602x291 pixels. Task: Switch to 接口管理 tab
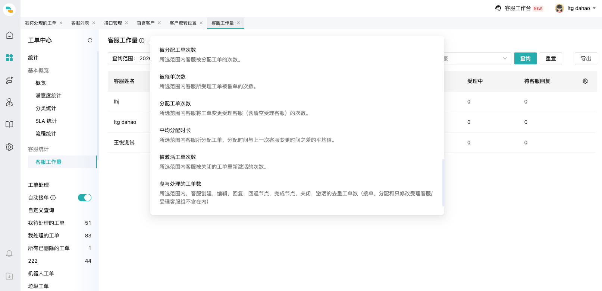click(113, 23)
